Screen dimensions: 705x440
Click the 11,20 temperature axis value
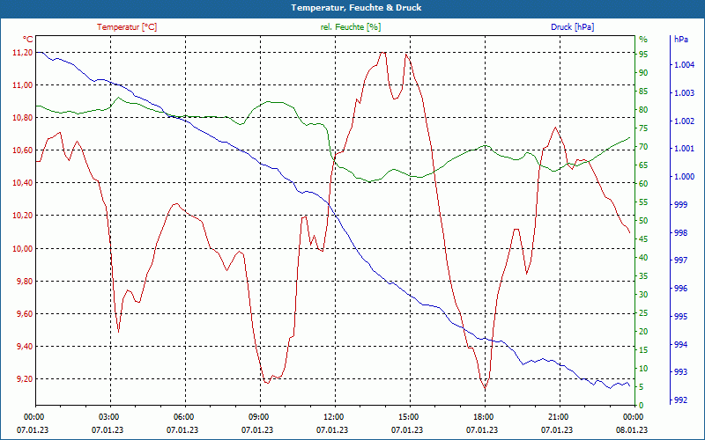coord(25,53)
